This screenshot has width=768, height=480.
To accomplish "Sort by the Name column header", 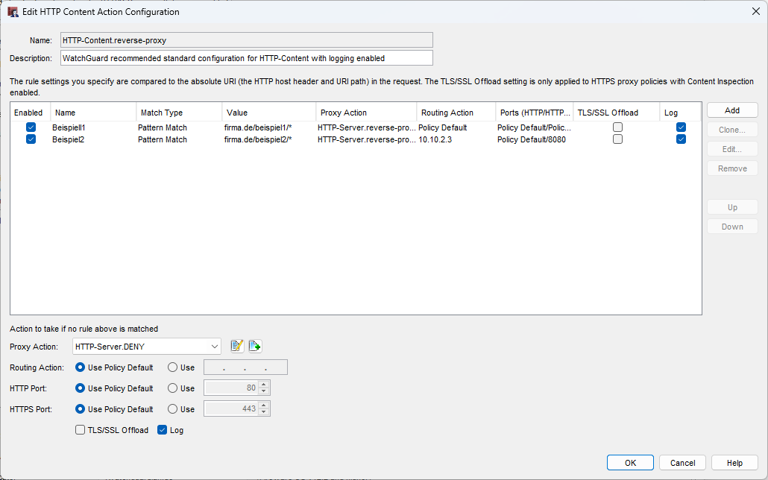I will (x=93, y=113).
